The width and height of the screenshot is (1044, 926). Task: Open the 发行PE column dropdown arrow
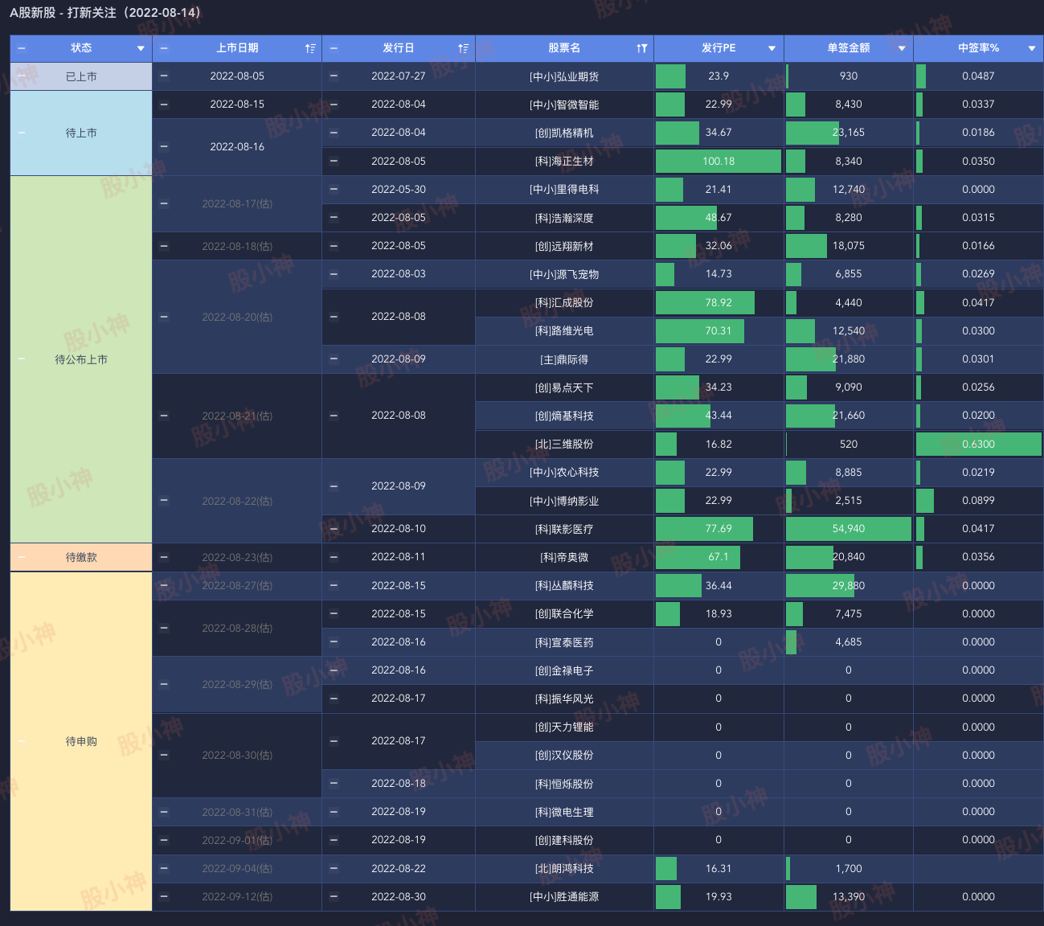[772, 48]
